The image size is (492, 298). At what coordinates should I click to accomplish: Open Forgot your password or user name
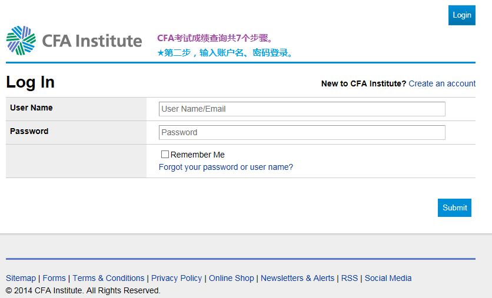pos(225,167)
